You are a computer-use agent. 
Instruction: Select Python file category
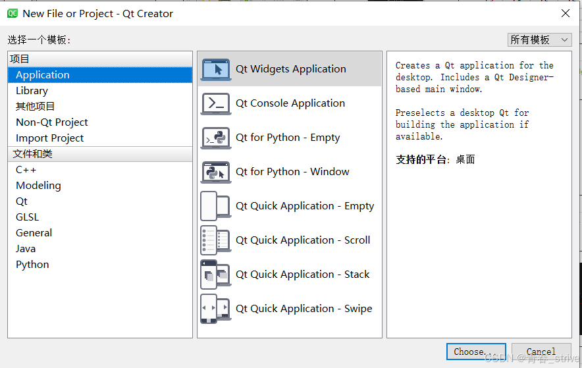pyautogui.click(x=100, y=265)
